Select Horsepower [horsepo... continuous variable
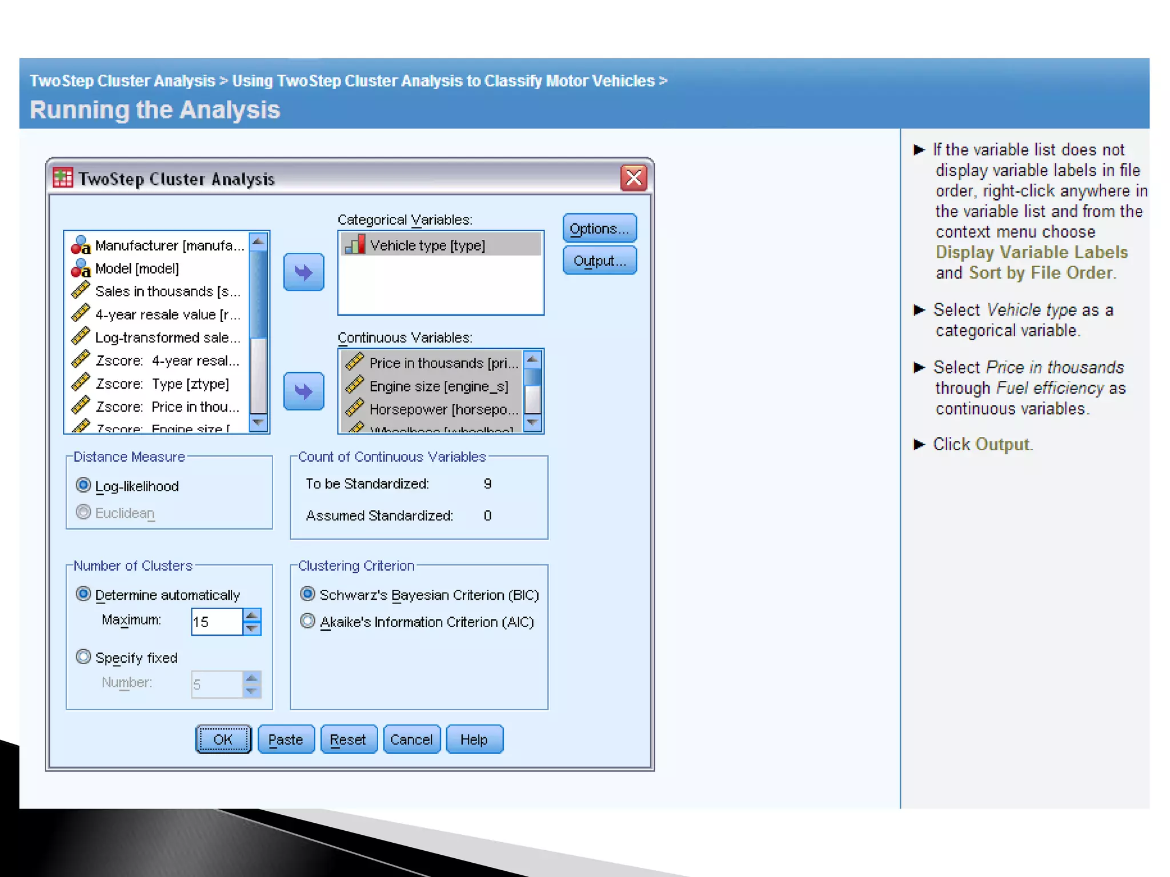 (x=432, y=409)
